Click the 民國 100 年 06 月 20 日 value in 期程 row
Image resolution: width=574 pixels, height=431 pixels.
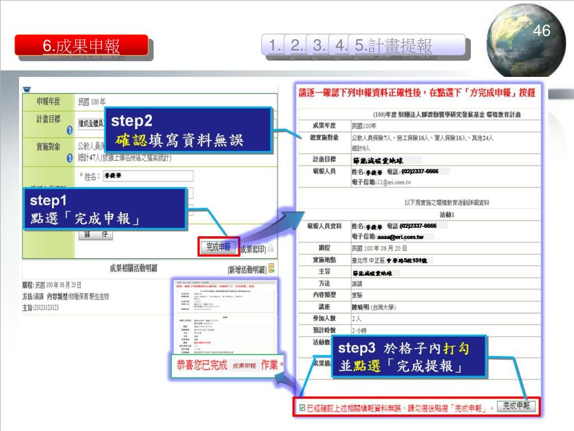(379, 249)
